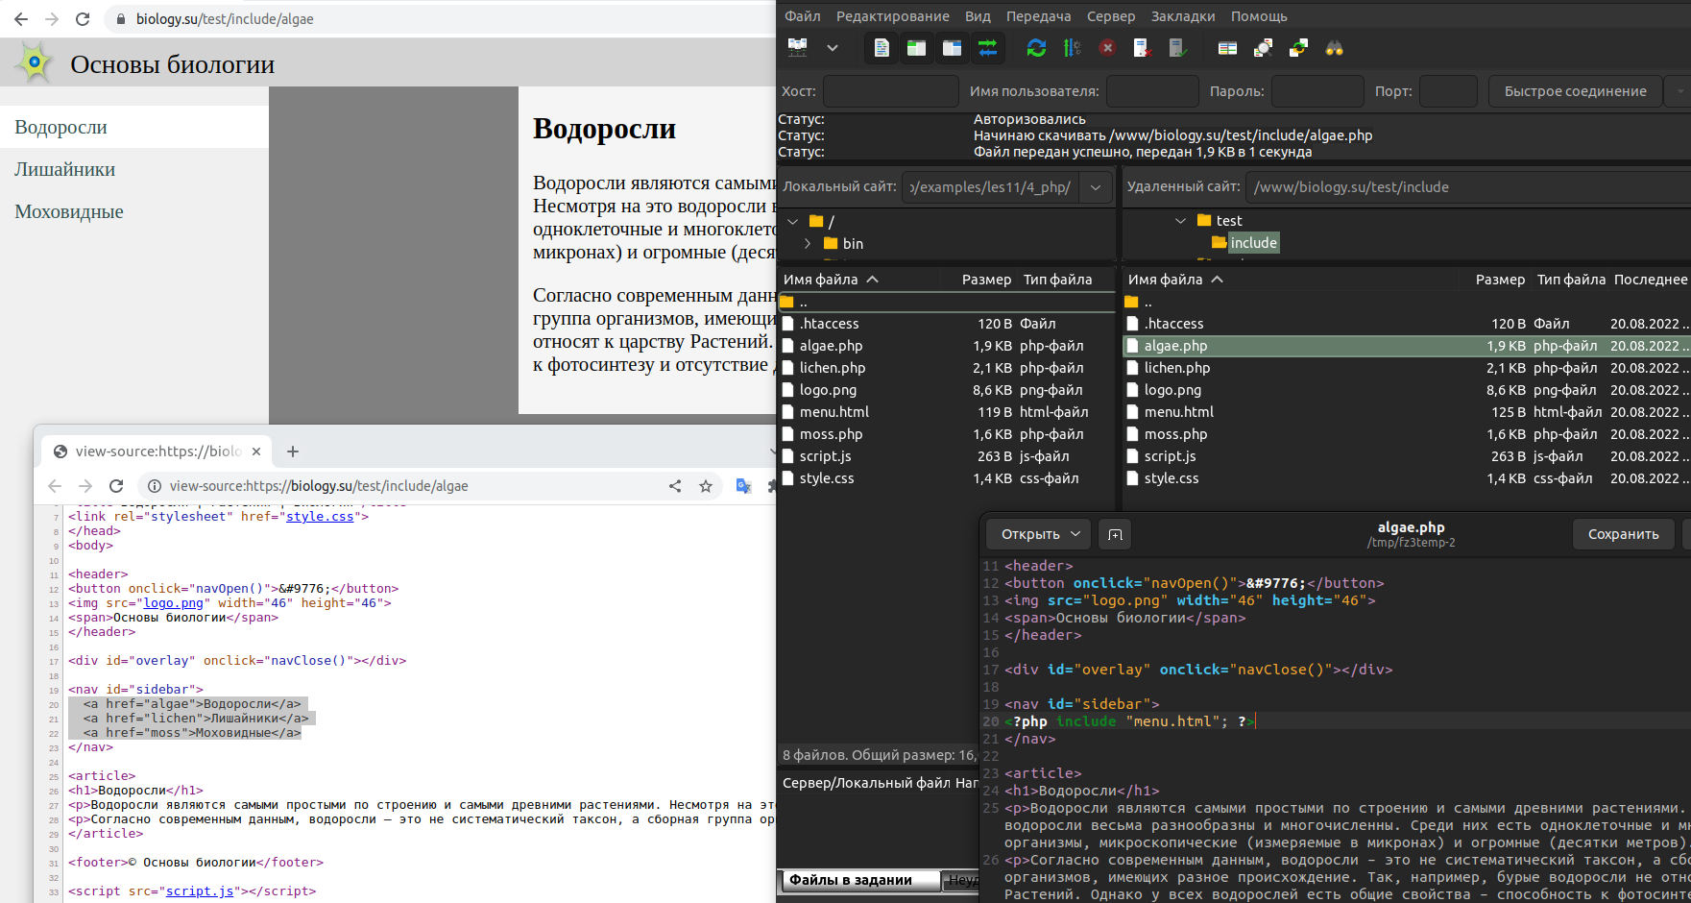Refresh file and folder lists
Viewport: 1691px width, 903px height.
coord(1036,47)
